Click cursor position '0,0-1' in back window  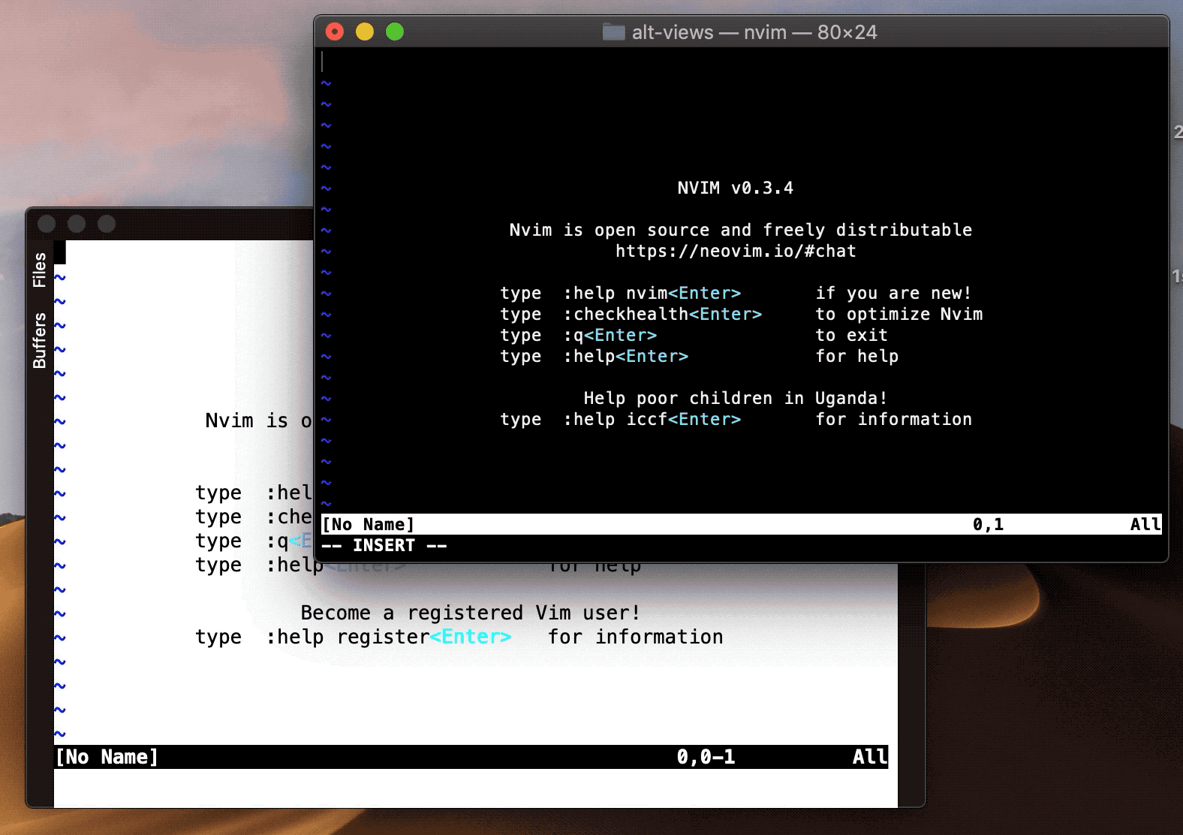tap(706, 757)
